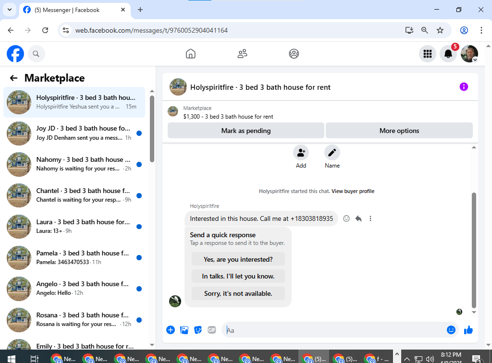Open Chrome profile icon

464,30
